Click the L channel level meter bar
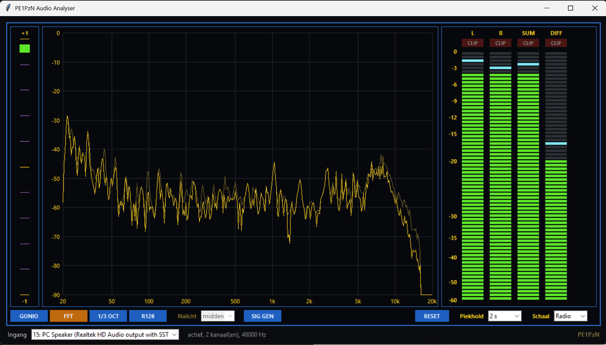Screen dimensions: 606x345 tap(473, 176)
